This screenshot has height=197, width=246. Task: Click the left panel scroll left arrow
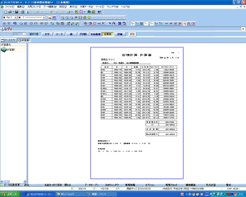(x=2, y=181)
